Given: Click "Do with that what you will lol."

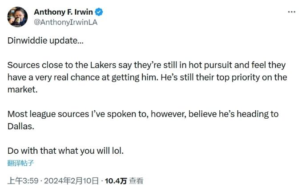Looking at the screenshot, I should point(65,151).
